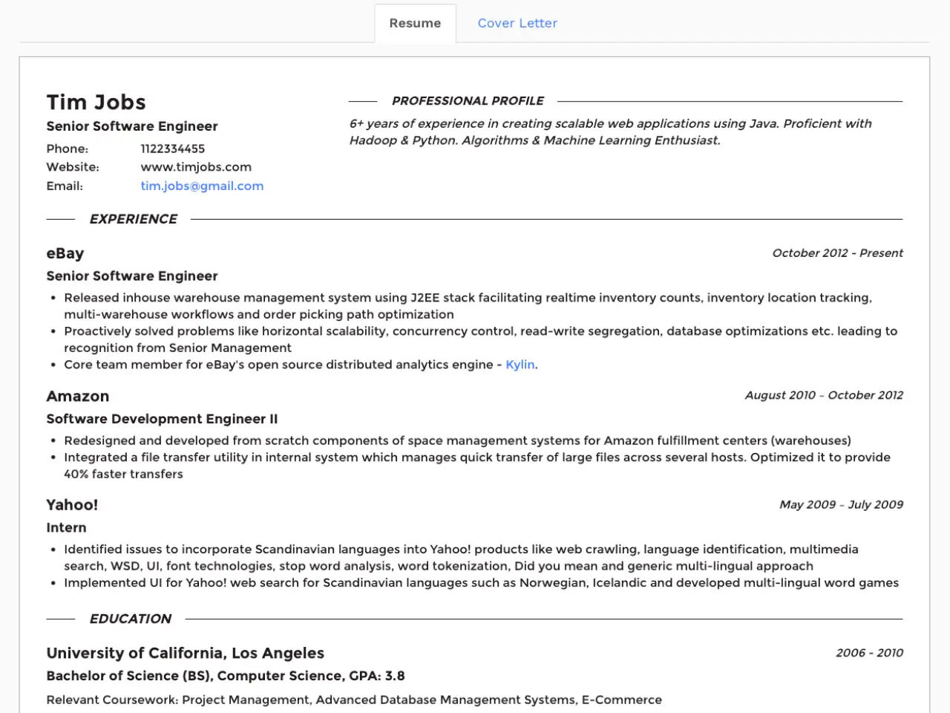Click the bullet about warehouse management system
Screen dimensions: 950x713
468,306
